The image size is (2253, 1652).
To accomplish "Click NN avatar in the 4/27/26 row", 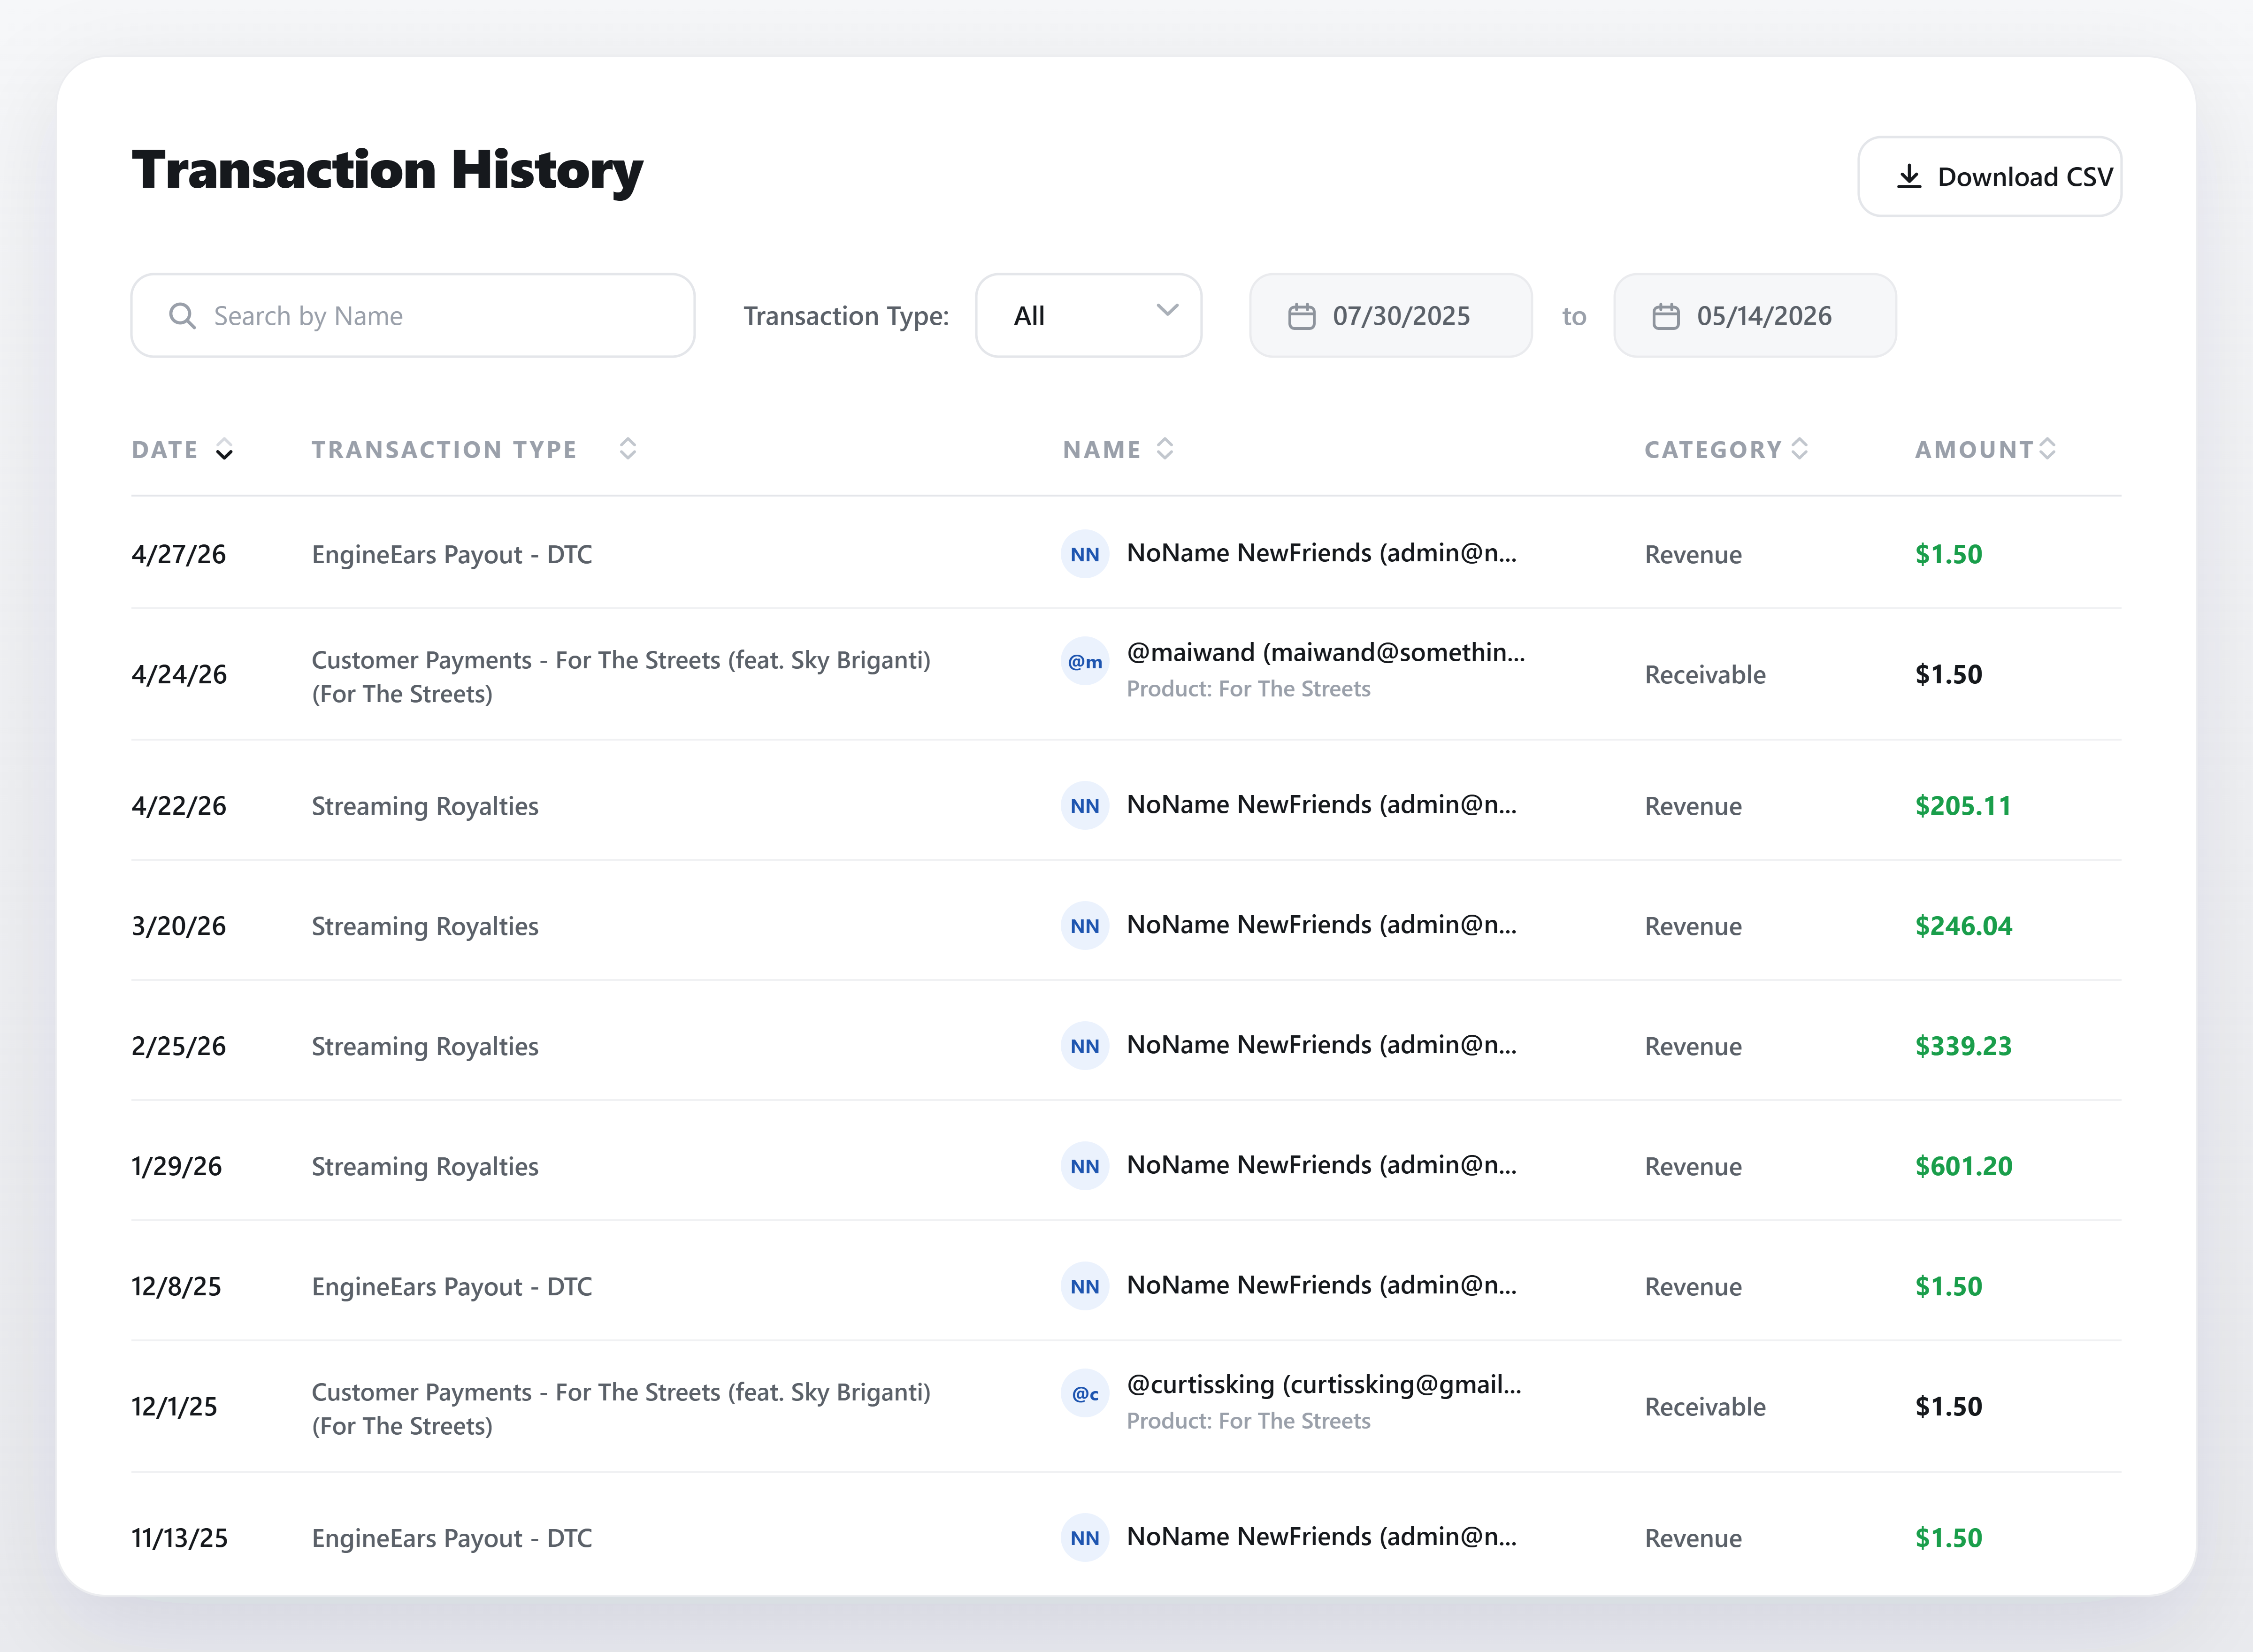I will 1085,554.
